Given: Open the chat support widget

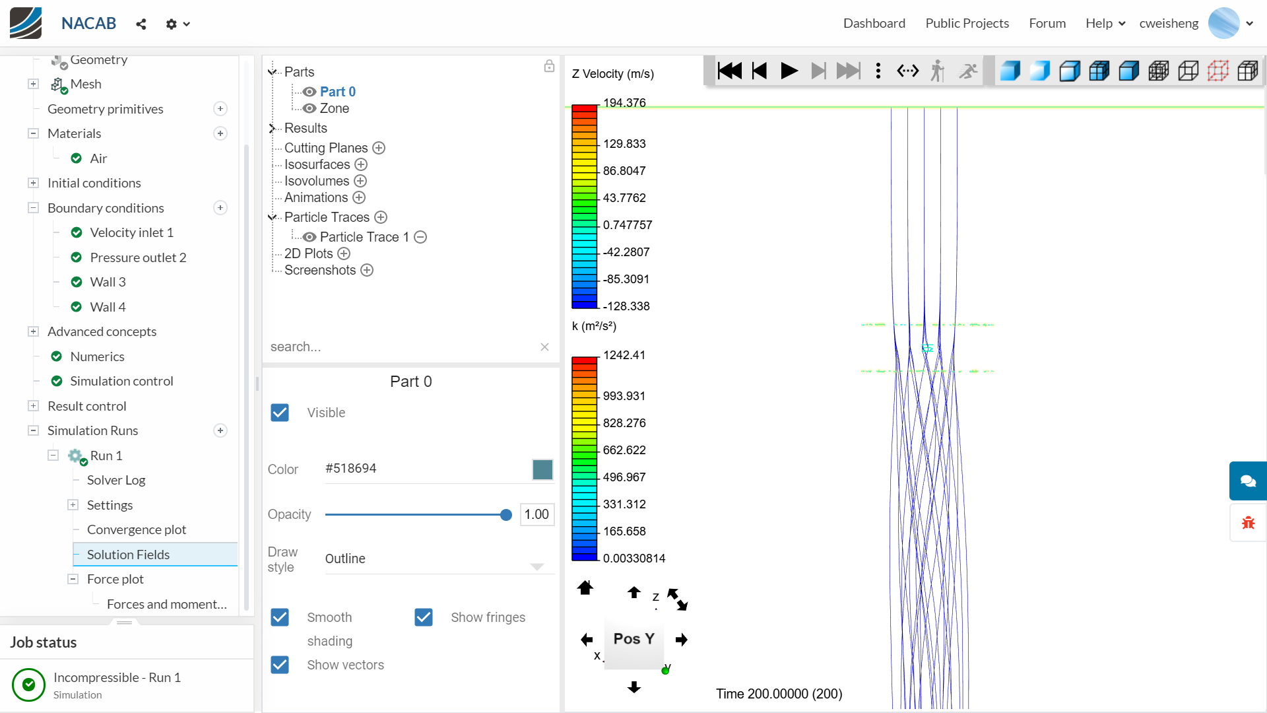Looking at the screenshot, I should pyautogui.click(x=1247, y=481).
